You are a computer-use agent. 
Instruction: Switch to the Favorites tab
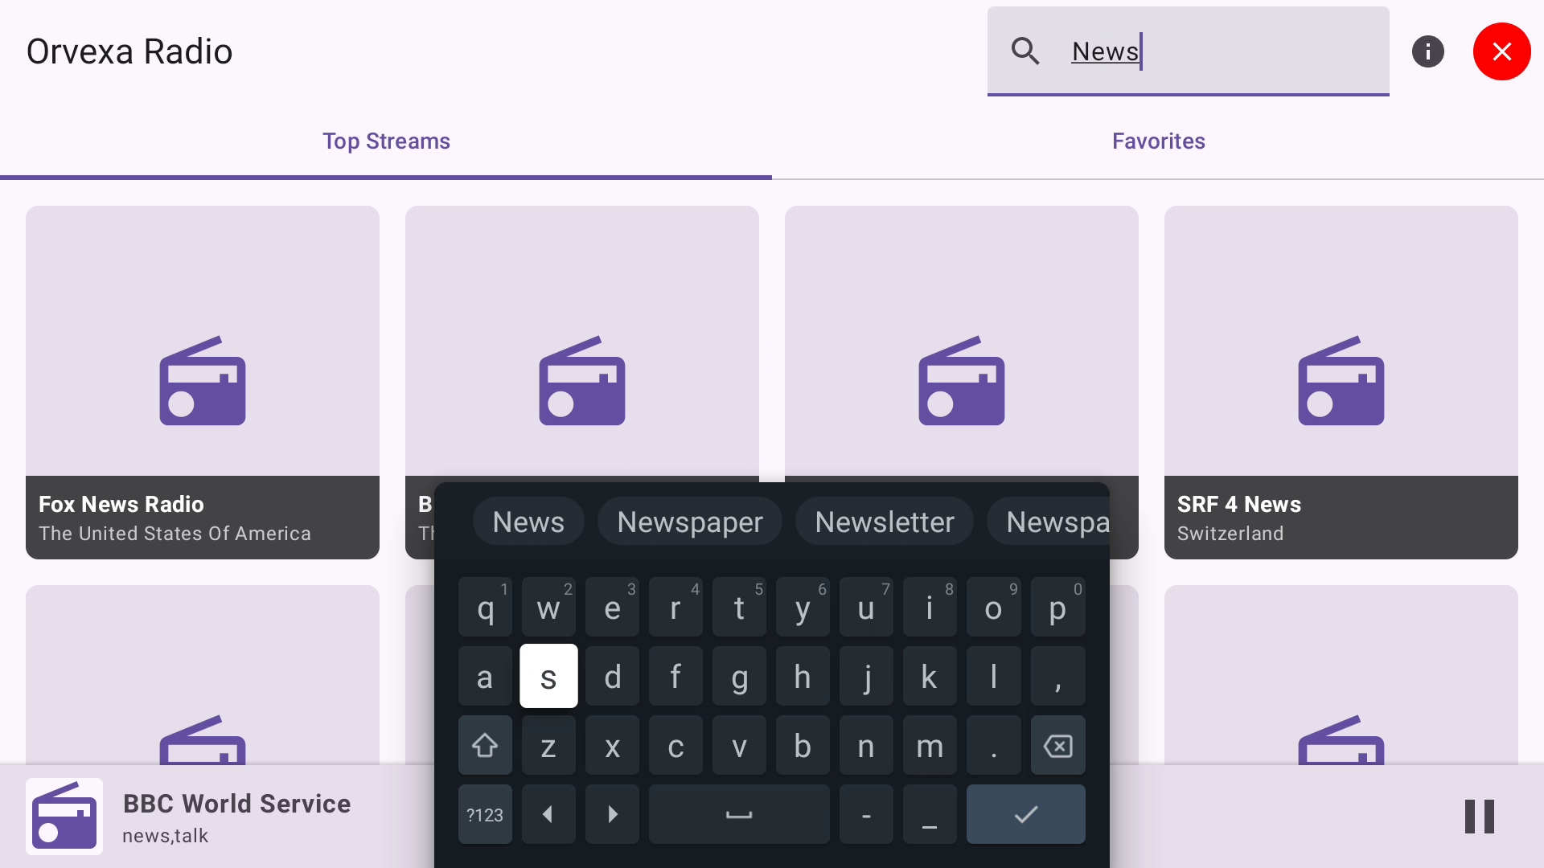1158,141
